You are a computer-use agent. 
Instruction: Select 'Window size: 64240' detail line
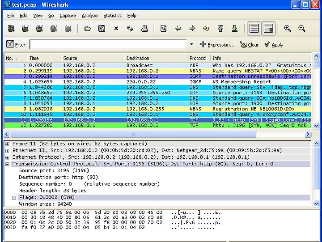point(45,204)
